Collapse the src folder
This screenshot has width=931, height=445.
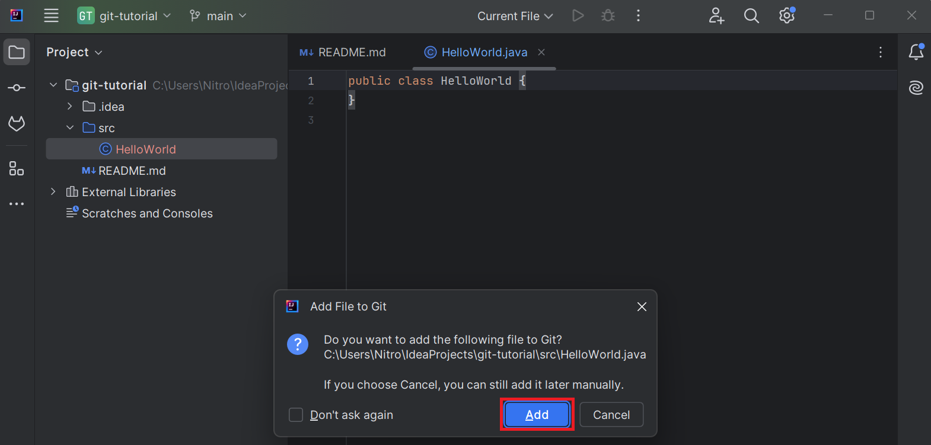coord(70,128)
